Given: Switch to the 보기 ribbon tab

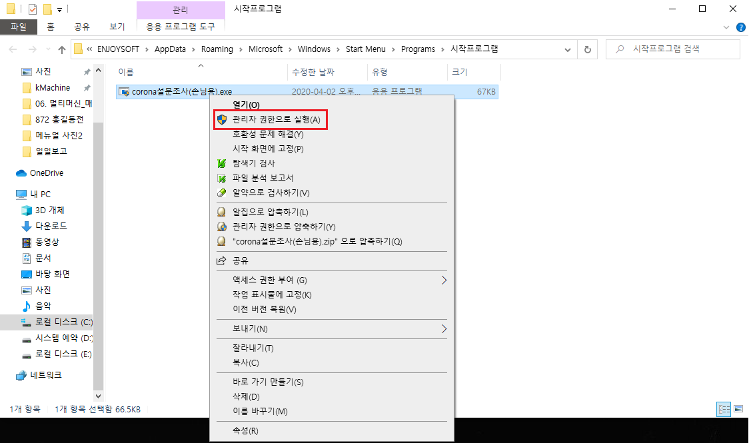Looking at the screenshot, I should 117,27.
